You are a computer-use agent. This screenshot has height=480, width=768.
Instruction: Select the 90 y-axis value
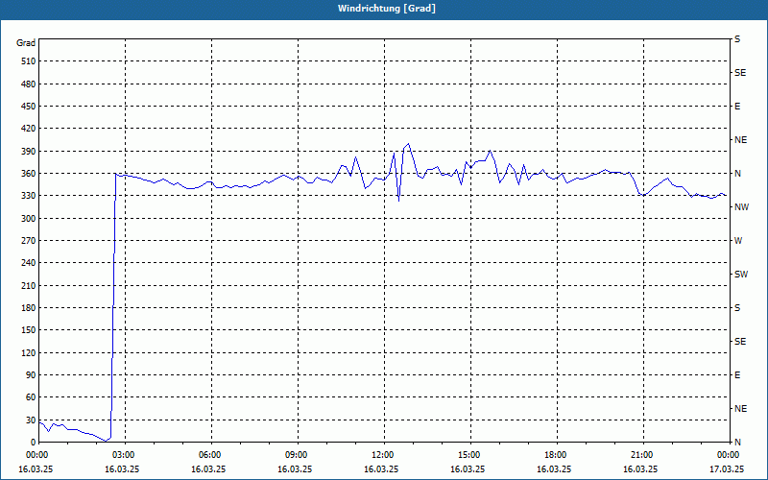[31, 375]
